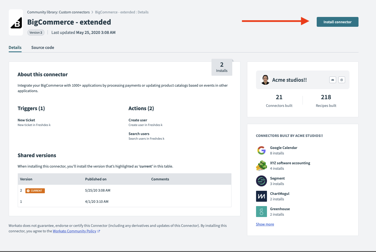Image resolution: width=376 pixels, height=252 pixels.
Task: Select the Google Calendar connector icon
Action: 261,150
